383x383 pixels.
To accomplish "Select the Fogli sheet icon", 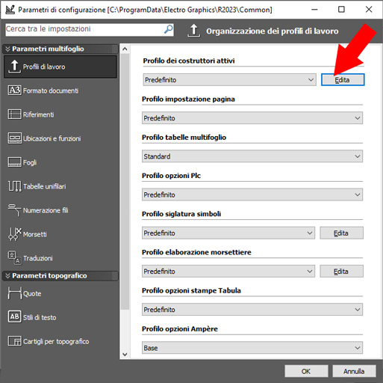I will 14,162.
